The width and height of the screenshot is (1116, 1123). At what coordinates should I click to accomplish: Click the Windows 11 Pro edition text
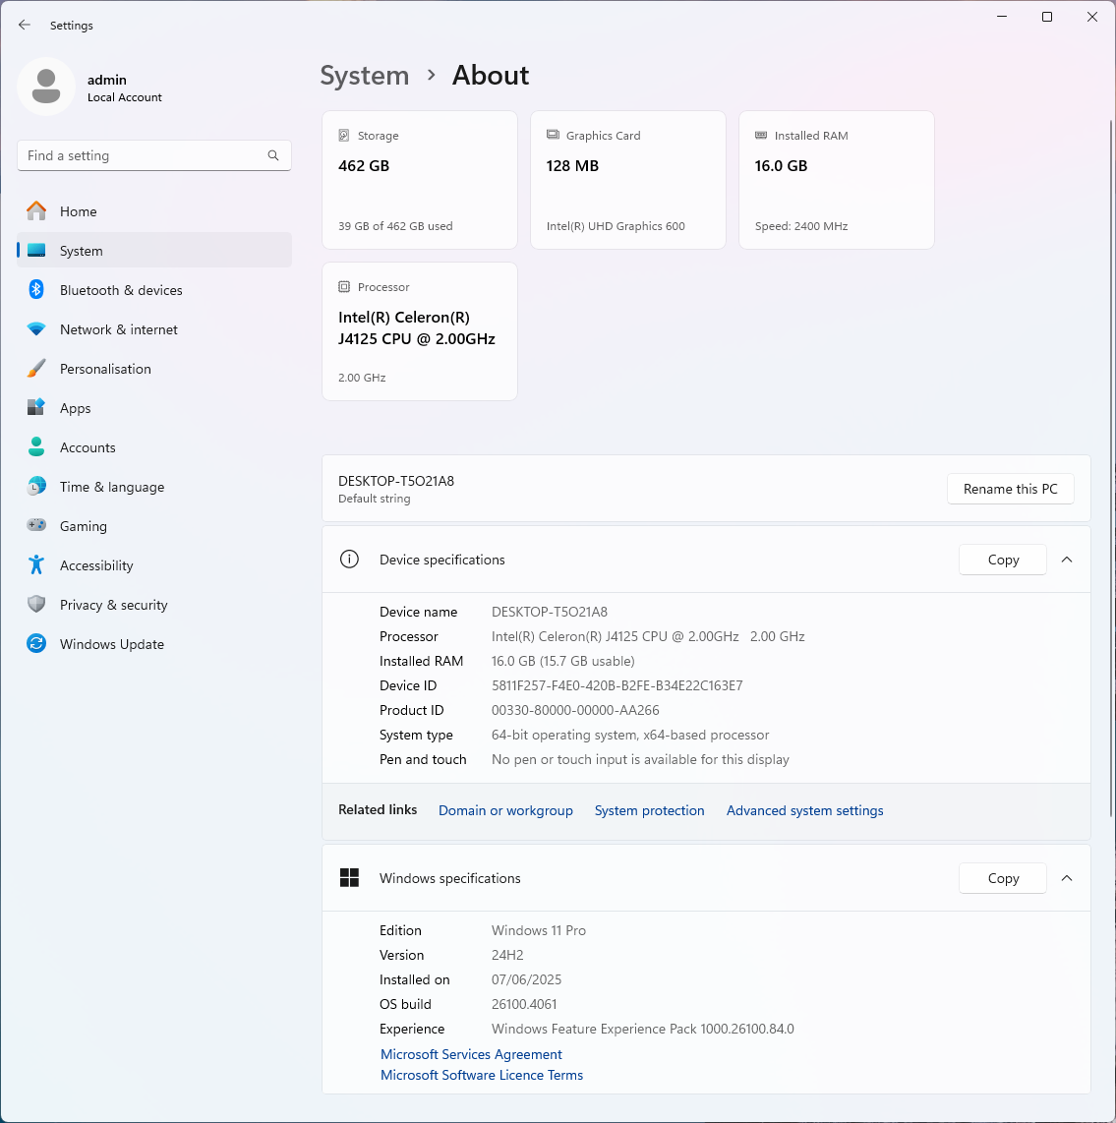pyautogui.click(x=539, y=930)
